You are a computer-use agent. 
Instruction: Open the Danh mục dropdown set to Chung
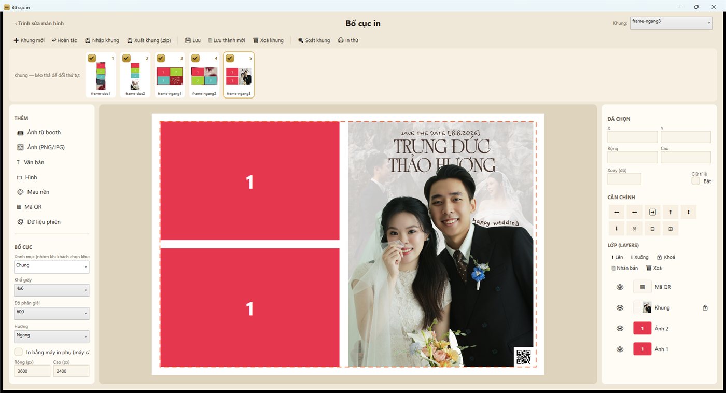click(x=52, y=267)
